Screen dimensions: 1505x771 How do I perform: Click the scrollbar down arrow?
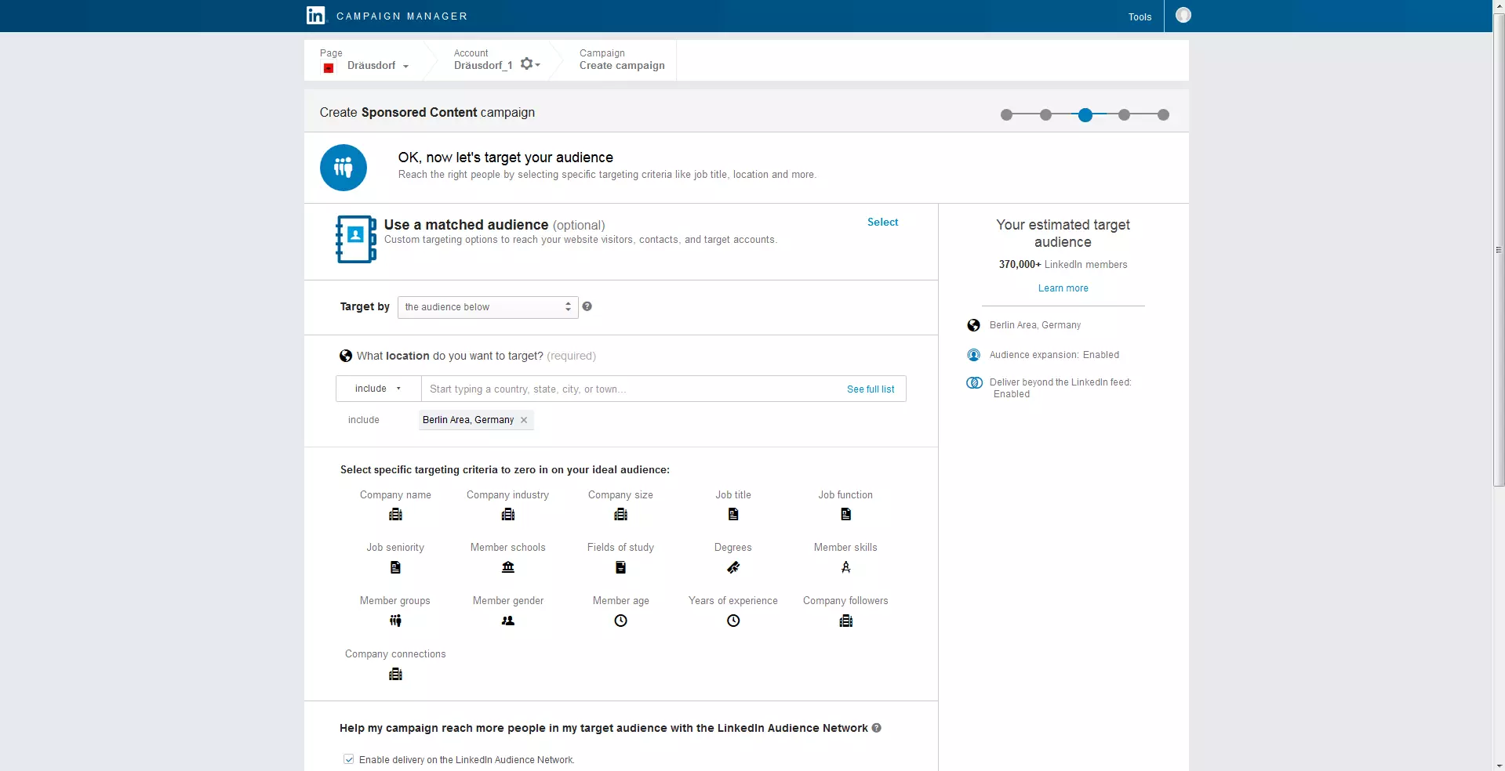point(1499,765)
